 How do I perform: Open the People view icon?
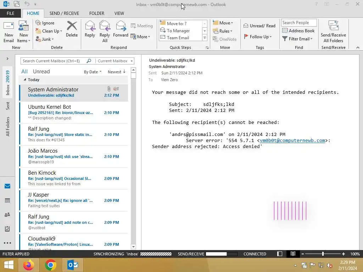point(7,215)
